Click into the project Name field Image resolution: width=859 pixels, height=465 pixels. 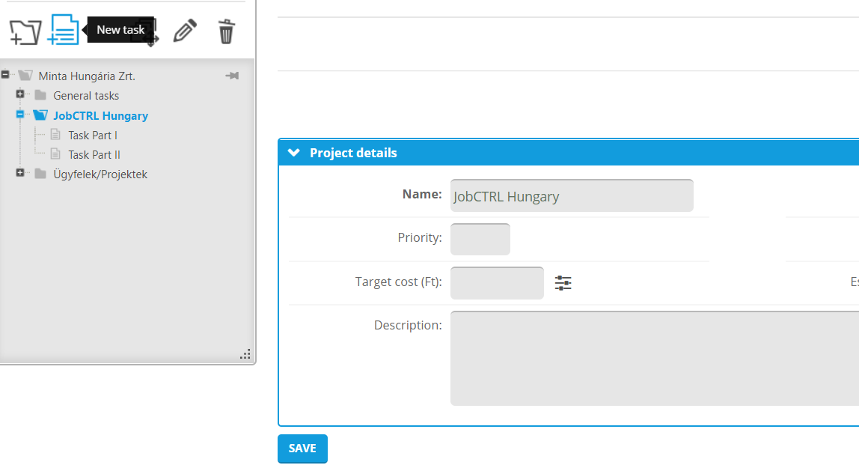pos(572,196)
